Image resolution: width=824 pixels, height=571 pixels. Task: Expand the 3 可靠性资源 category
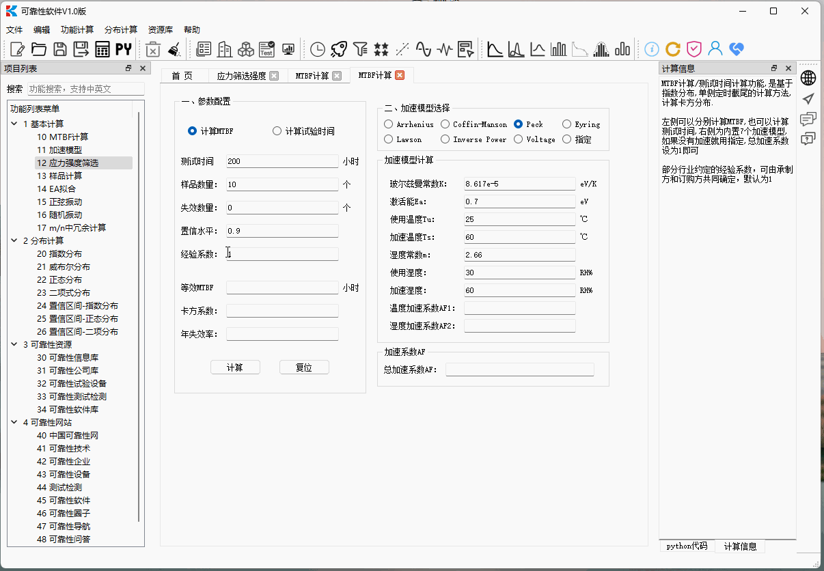point(14,344)
